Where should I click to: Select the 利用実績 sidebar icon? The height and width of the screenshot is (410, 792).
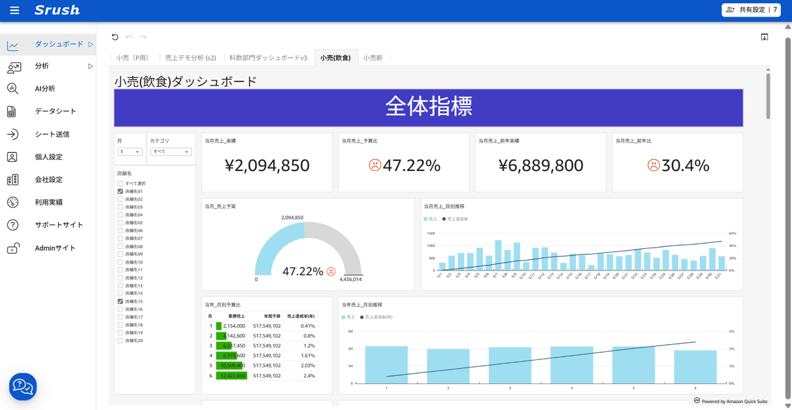point(14,202)
